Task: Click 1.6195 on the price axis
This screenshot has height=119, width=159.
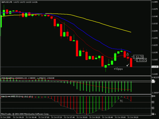Action: tap(155, 53)
